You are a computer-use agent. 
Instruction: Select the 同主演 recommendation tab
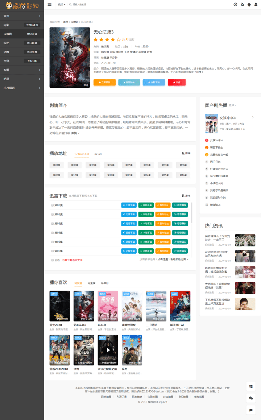[x=91, y=283]
